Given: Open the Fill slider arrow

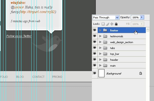Looking at the screenshot, I should [x=142, y=24].
